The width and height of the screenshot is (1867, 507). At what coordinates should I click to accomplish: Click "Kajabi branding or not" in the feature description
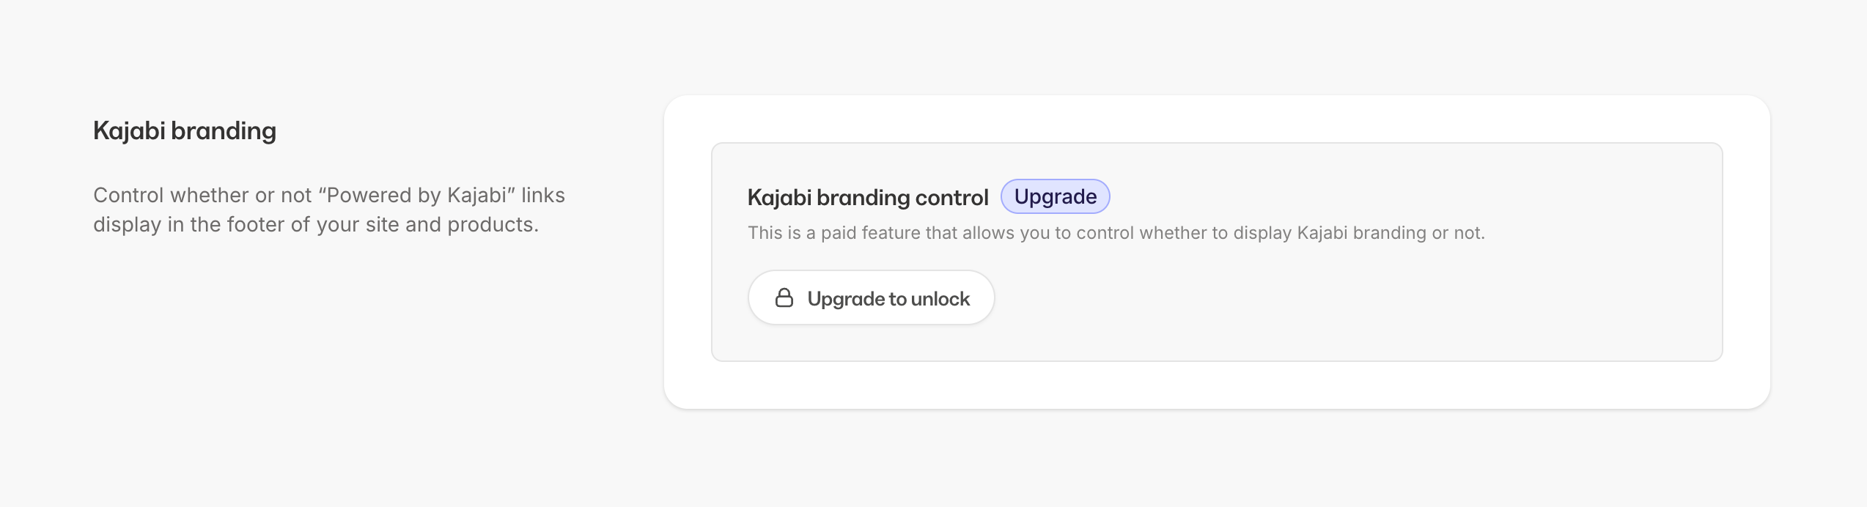point(1391,233)
